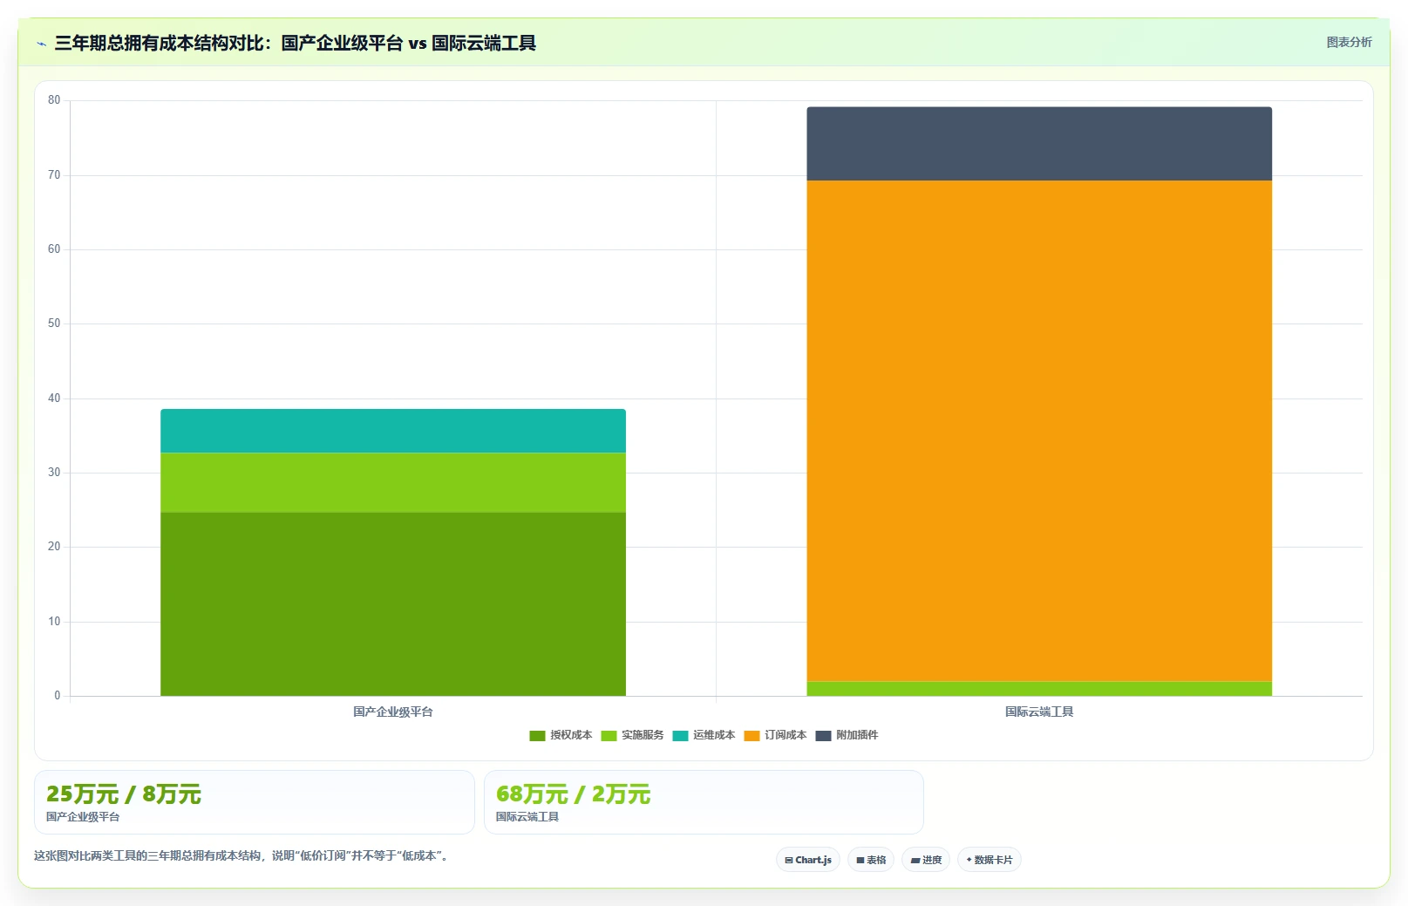Click the 进度 chip icon
The width and height of the screenshot is (1408, 906).
[x=915, y=860]
